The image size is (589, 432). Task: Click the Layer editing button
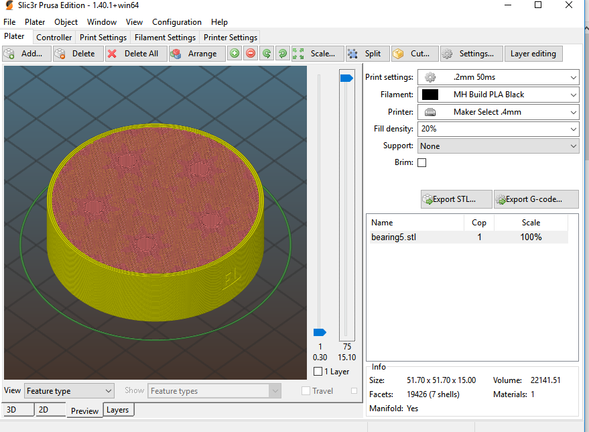tap(533, 54)
